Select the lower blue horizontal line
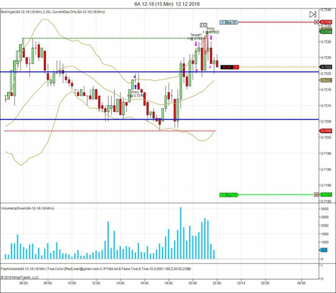336x293 pixels. click(159, 120)
